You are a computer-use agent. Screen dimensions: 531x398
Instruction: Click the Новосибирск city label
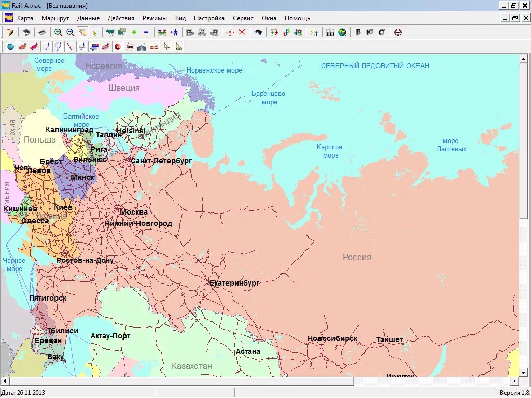coord(332,338)
